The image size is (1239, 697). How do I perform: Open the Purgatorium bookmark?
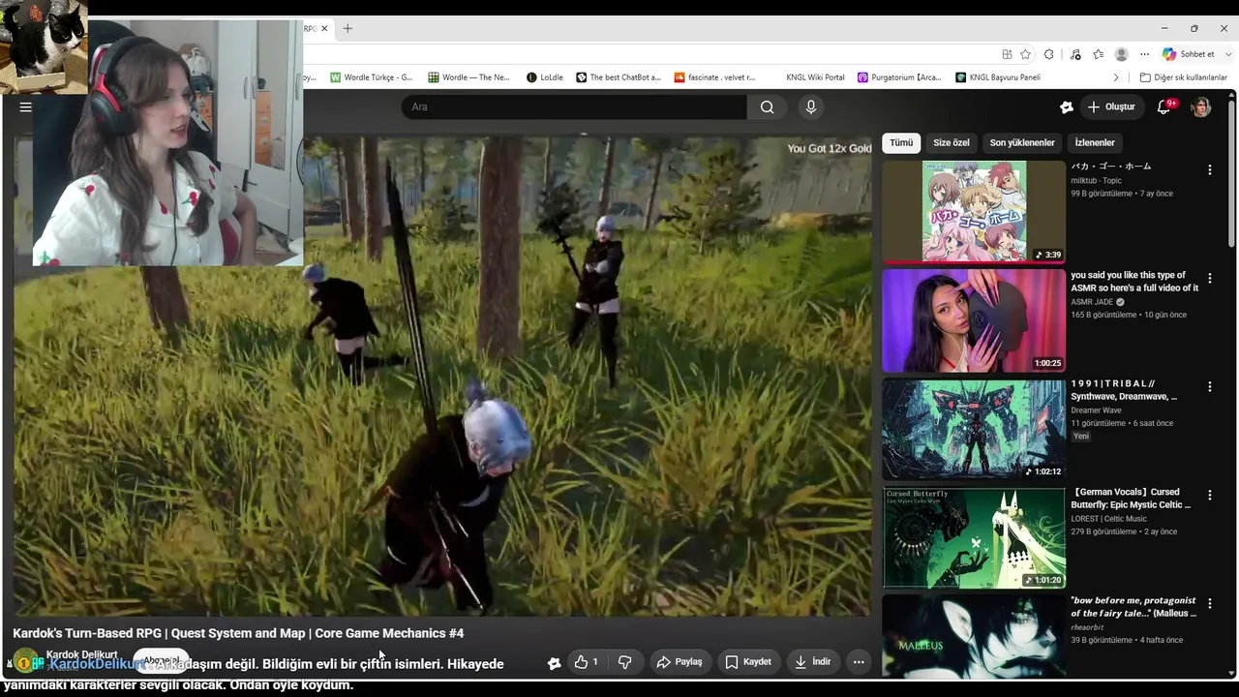pos(899,77)
